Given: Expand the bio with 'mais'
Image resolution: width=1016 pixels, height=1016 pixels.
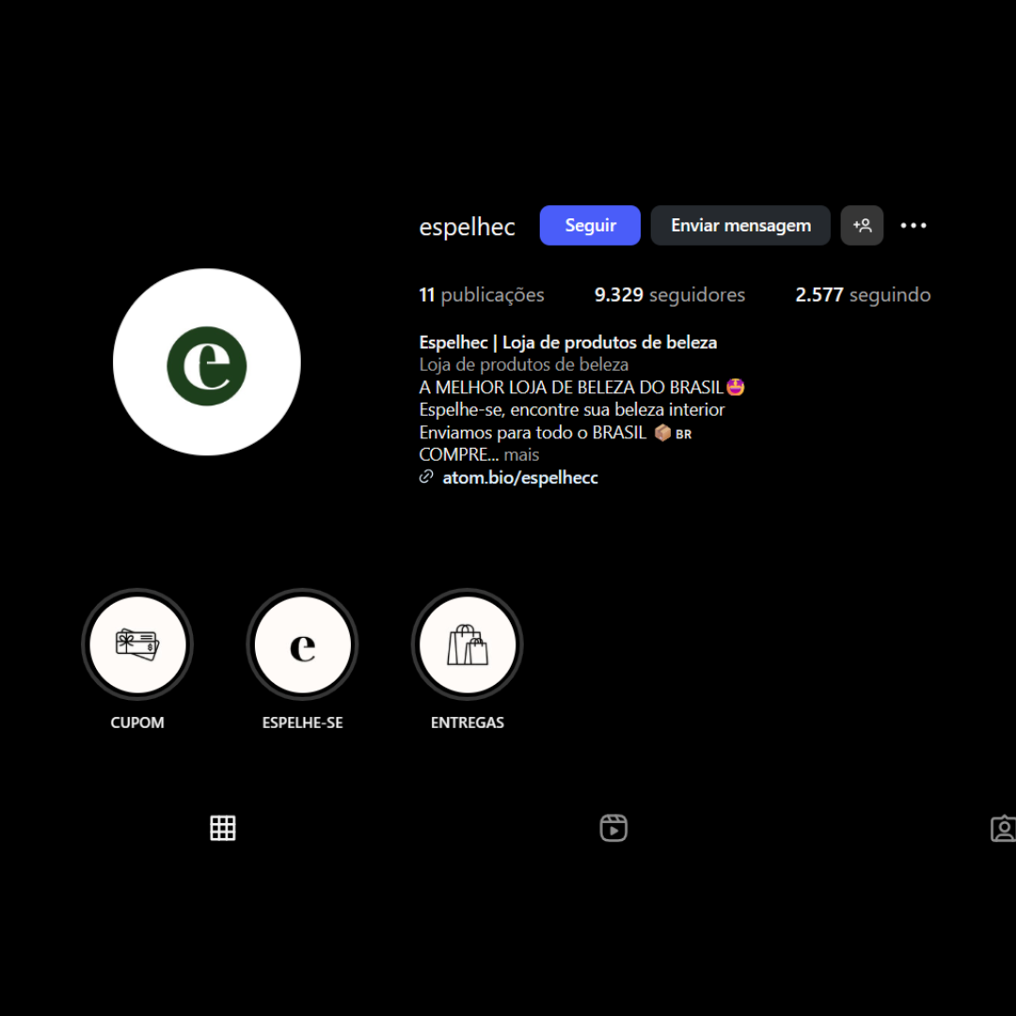Looking at the screenshot, I should coord(521,455).
